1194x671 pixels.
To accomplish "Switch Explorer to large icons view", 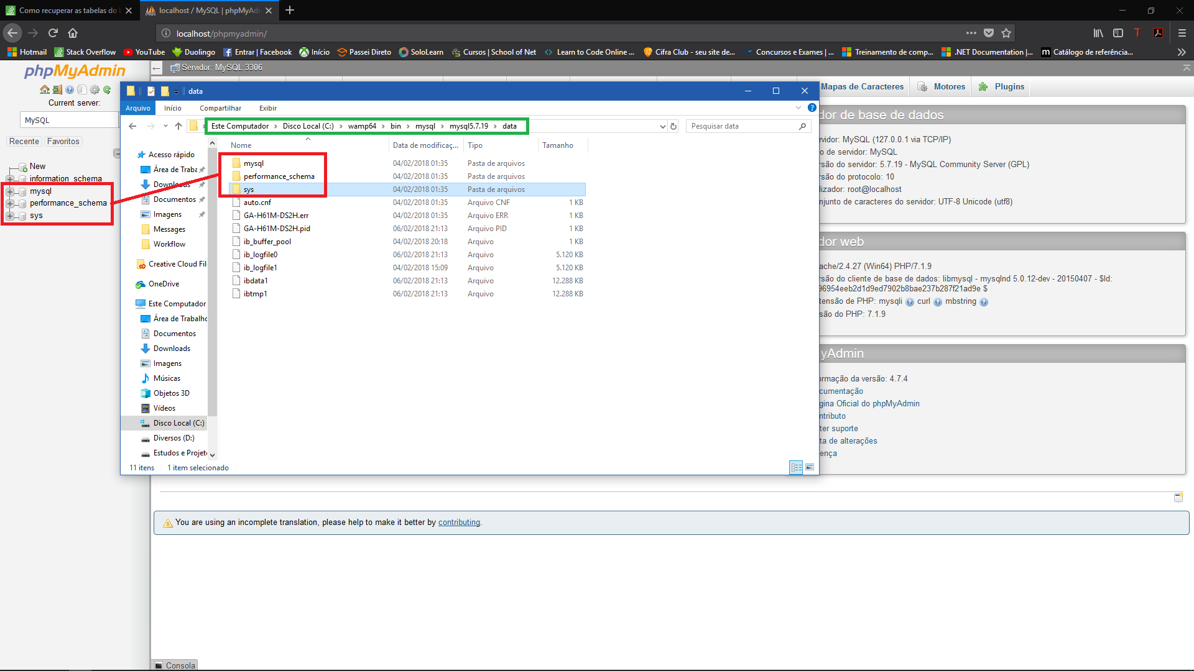I will (810, 467).
